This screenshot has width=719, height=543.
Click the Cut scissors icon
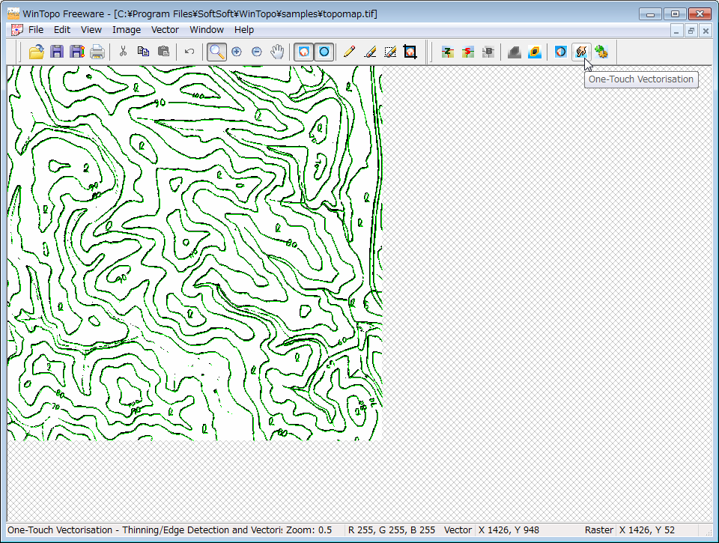[123, 52]
